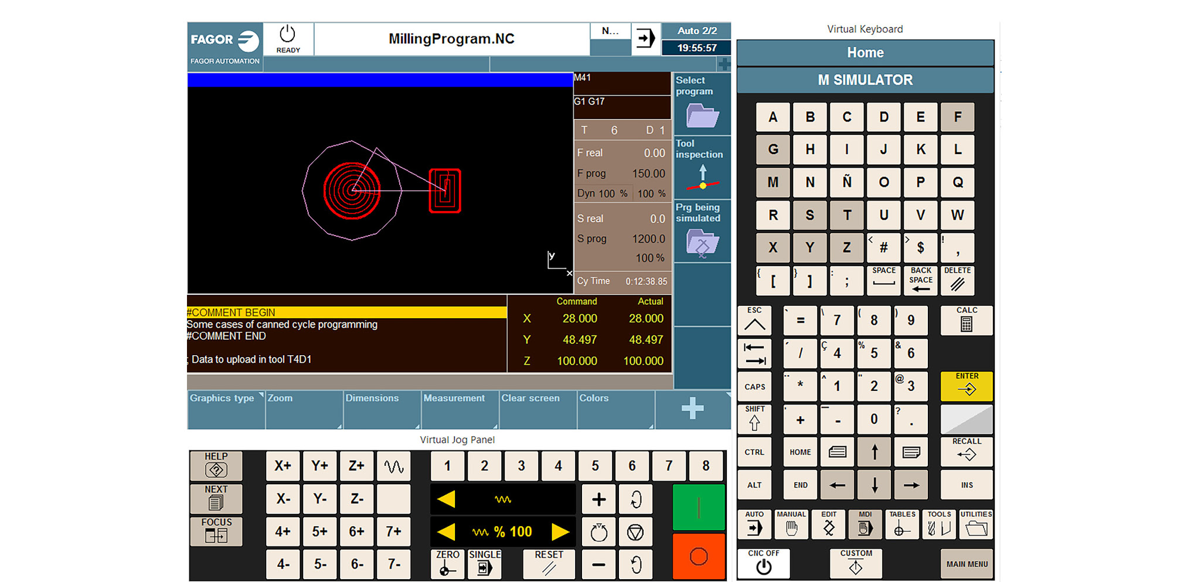Click the Select program folder icon
The width and height of the screenshot is (1184, 582).
(x=702, y=115)
